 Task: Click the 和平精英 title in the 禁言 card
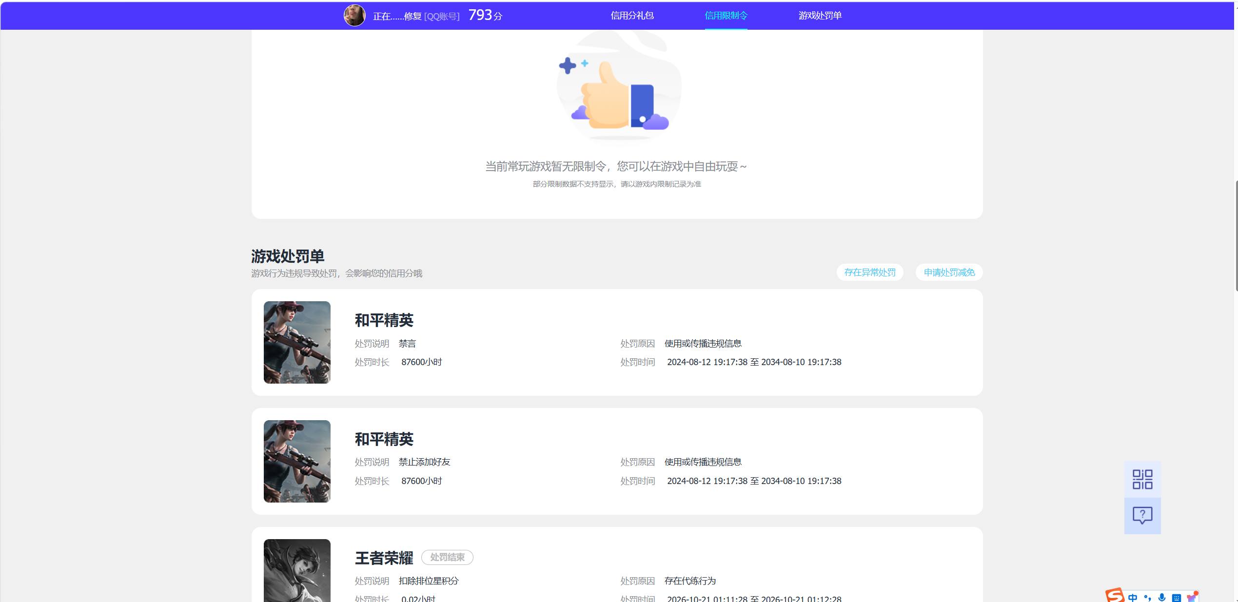click(x=384, y=320)
